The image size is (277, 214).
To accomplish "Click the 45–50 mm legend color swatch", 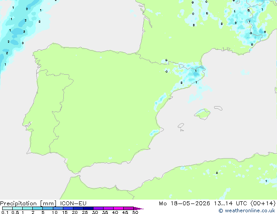I will coord(128,208).
